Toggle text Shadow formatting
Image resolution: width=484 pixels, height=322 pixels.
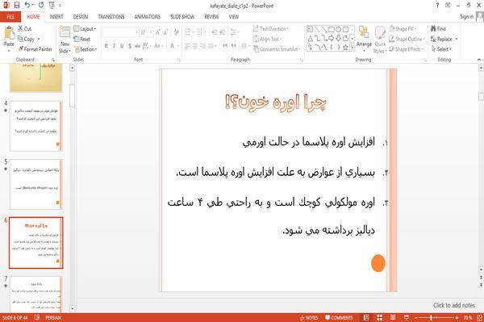coord(130,46)
